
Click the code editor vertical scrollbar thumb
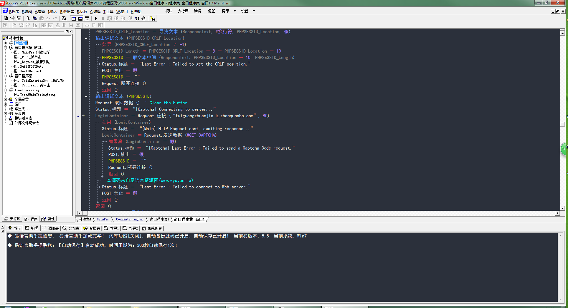point(562,125)
